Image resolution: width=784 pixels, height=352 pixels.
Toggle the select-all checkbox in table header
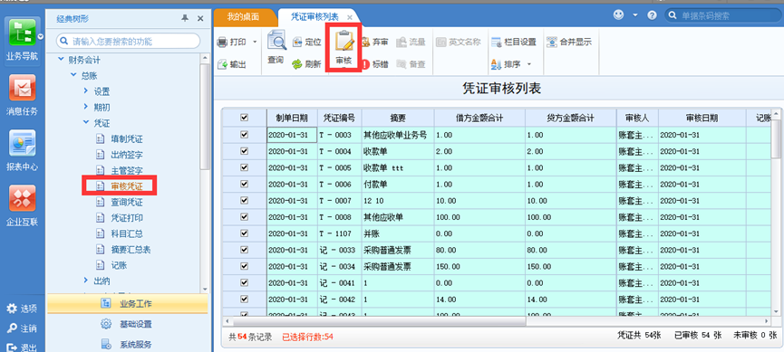(245, 118)
